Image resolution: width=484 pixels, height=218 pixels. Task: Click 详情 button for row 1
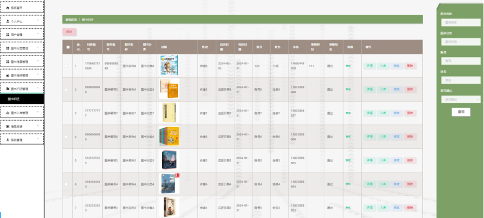click(x=369, y=66)
